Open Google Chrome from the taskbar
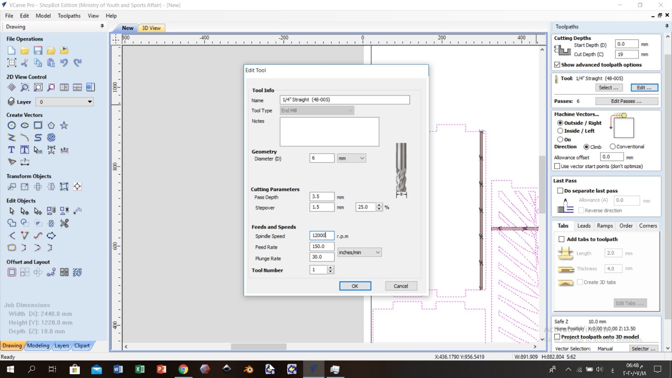Screen dimensions: 672x378 pos(183,369)
